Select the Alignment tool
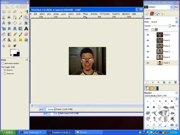Viewport: 180px width, 135px height. point(15,23)
